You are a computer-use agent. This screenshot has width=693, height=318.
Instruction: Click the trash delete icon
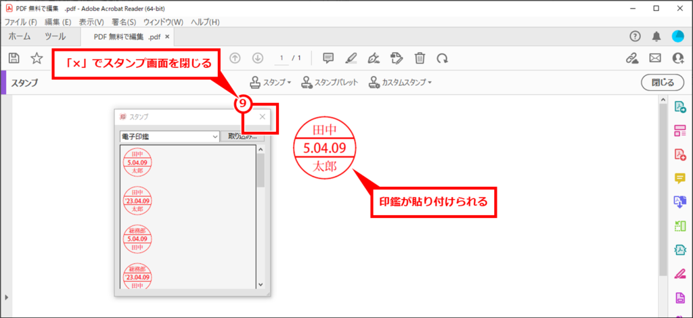(420, 58)
